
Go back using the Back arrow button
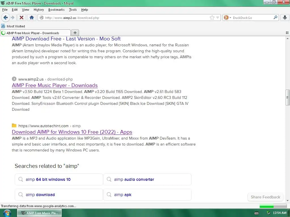click(5, 18)
